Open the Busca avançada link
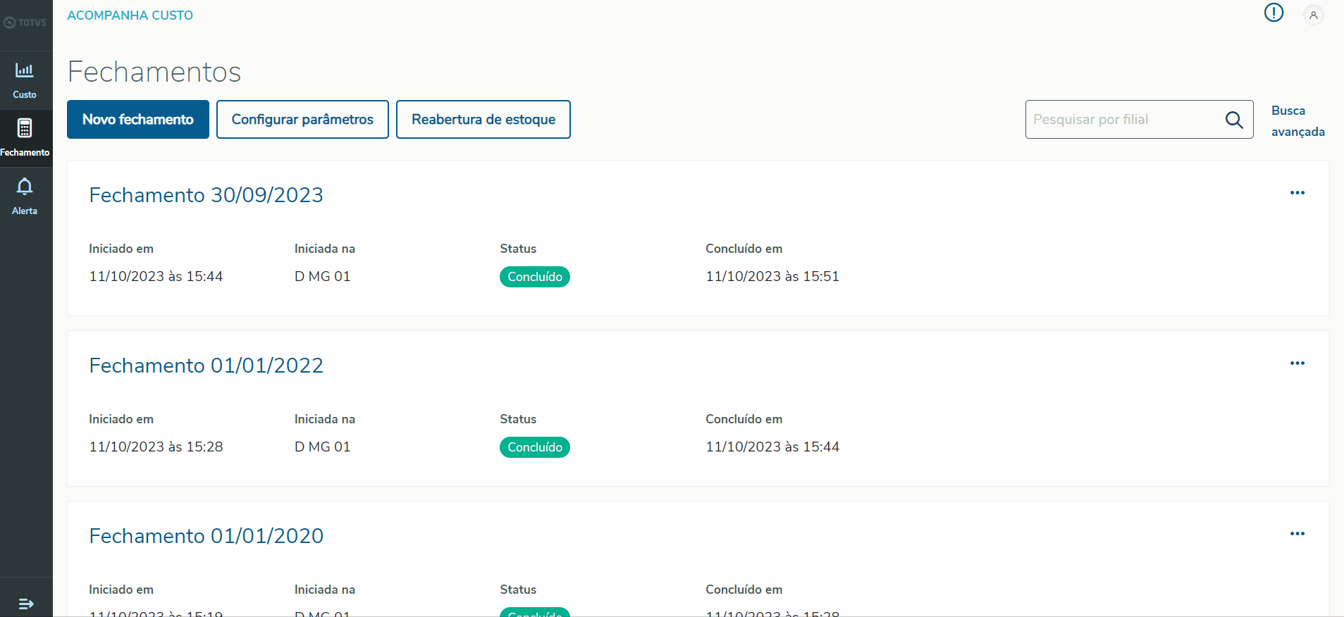The height and width of the screenshot is (617, 1344). point(1297,121)
